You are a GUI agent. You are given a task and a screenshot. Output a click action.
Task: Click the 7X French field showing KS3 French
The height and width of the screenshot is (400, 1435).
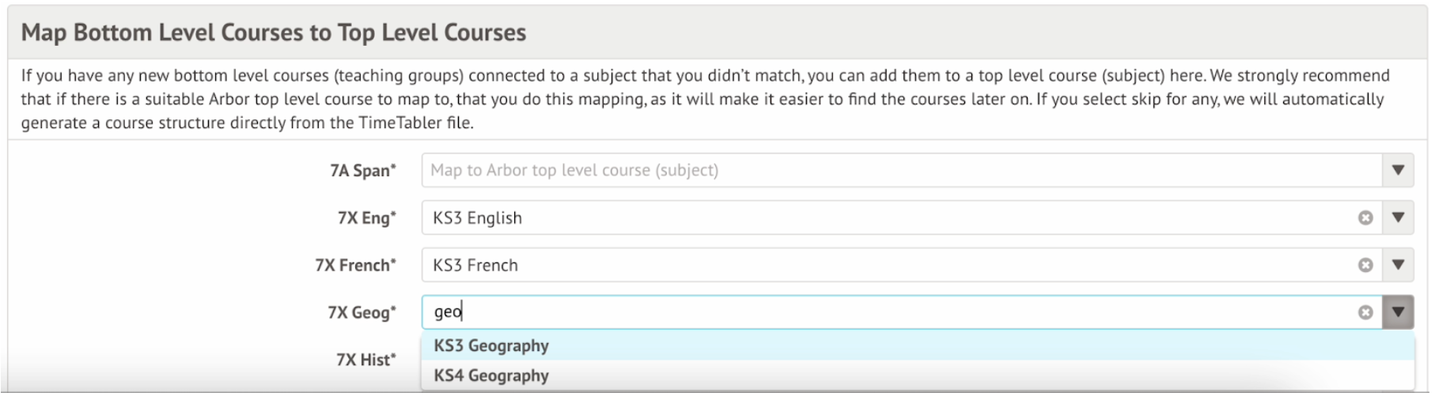tap(870, 266)
